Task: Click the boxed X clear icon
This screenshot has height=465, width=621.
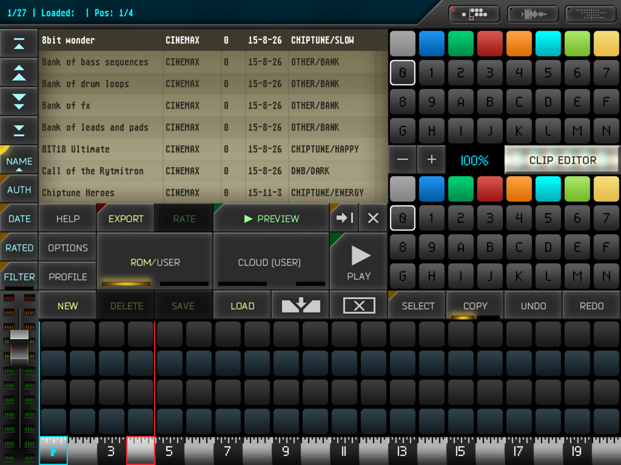Action: tap(359, 305)
